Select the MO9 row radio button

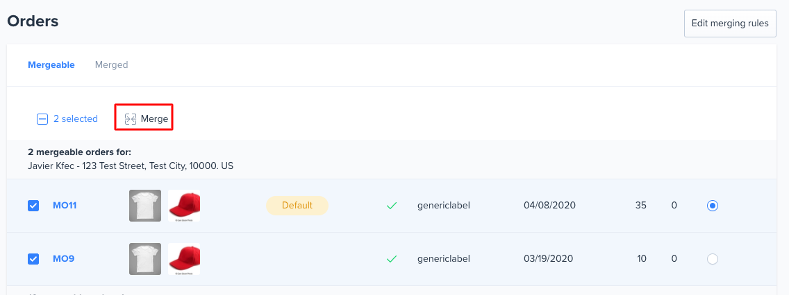coord(713,259)
